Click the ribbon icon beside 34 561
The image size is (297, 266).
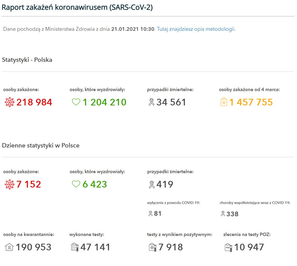point(152,102)
